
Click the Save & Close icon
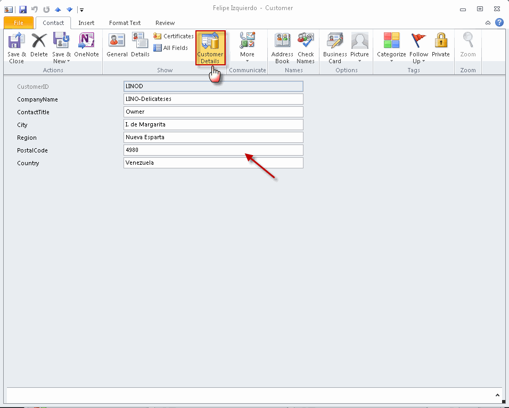point(16,47)
